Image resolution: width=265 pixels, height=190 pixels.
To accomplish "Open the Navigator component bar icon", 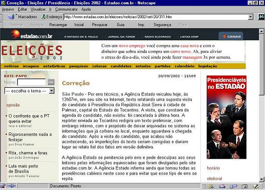I will 211,186.
